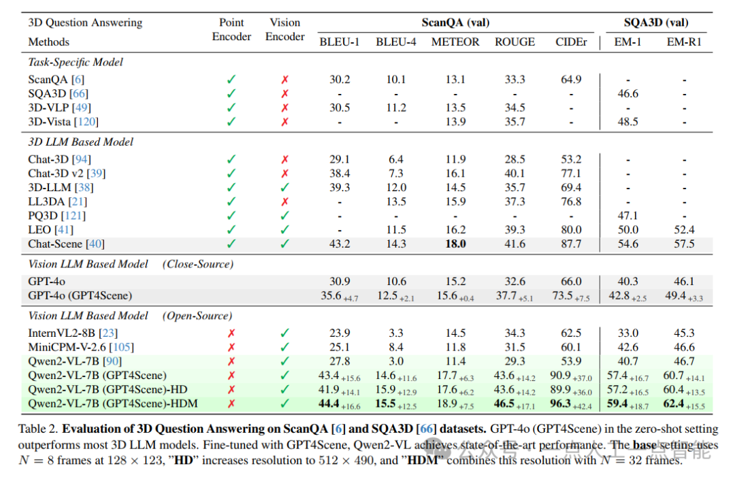The image size is (735, 479).
Task: Click Chat-Scene's CIDEr value 87.7
Action: 571,244
